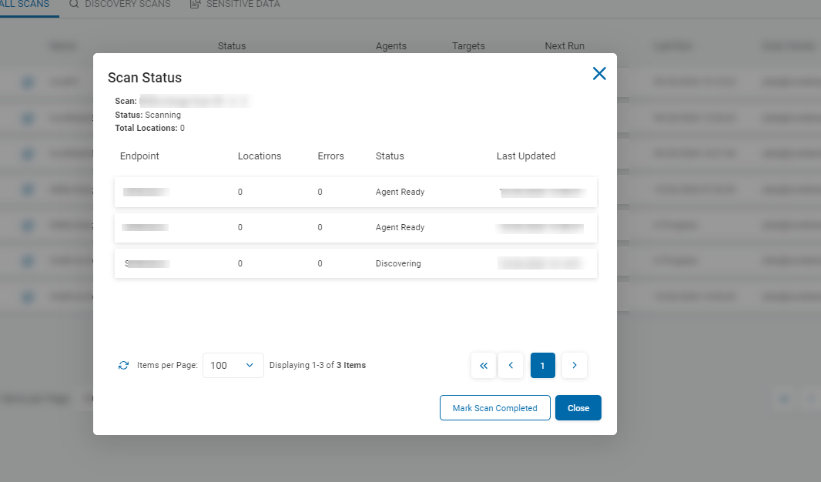Screen dimensions: 821x482
Task: Check the last scan row's checkbox
Action: (28, 296)
